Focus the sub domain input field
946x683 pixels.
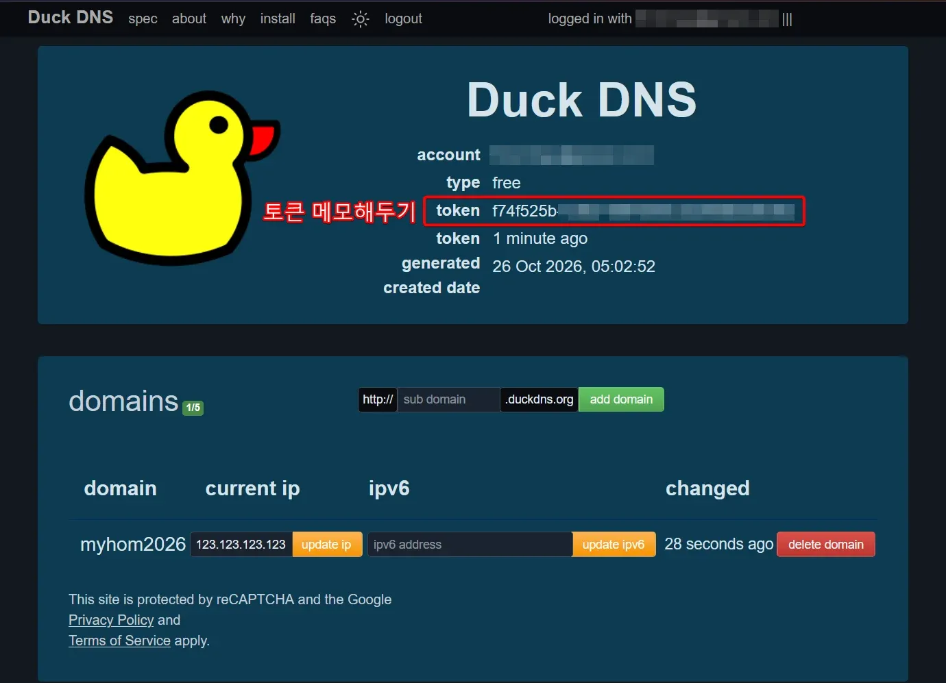click(x=449, y=399)
